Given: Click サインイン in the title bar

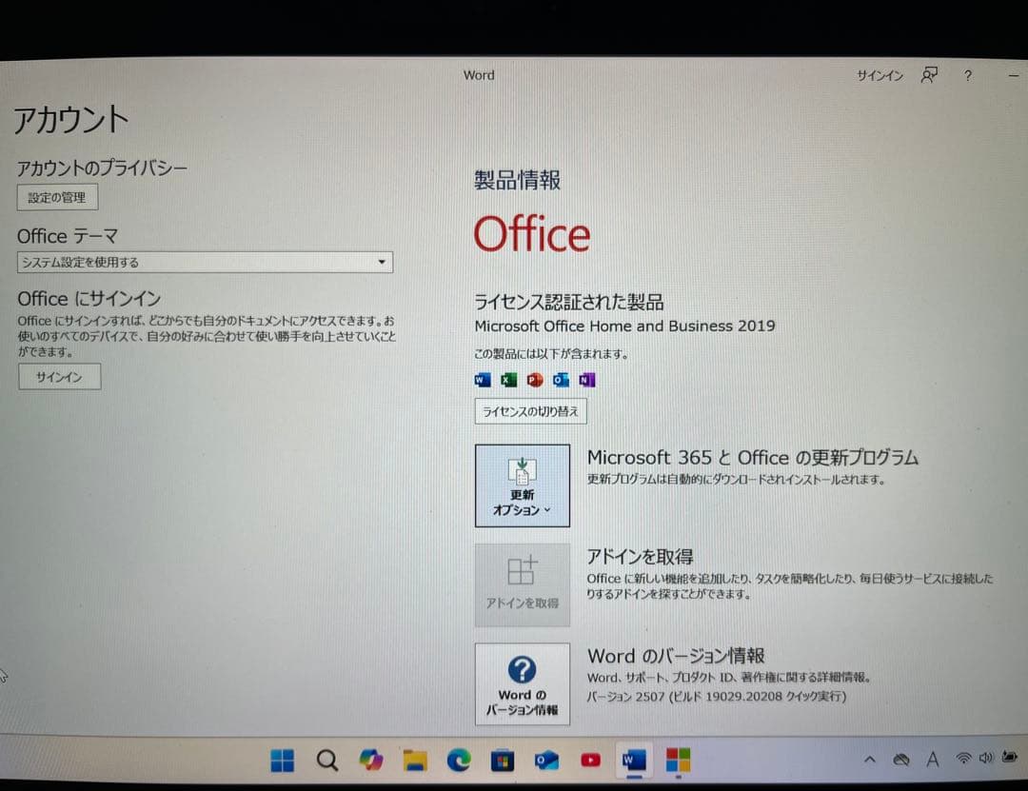Looking at the screenshot, I should 879,75.
